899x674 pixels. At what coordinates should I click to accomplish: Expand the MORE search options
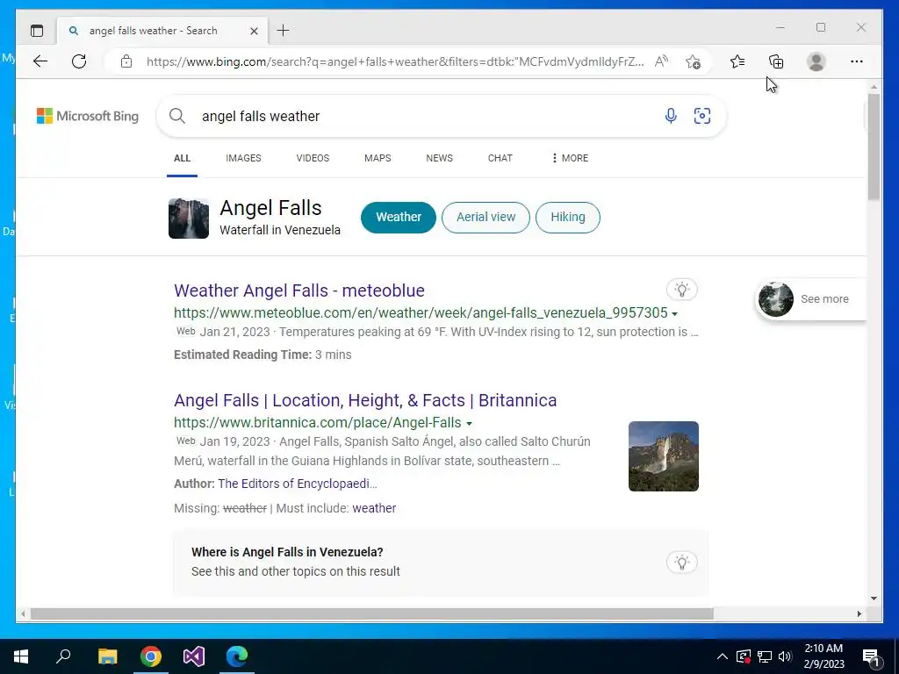(x=569, y=158)
